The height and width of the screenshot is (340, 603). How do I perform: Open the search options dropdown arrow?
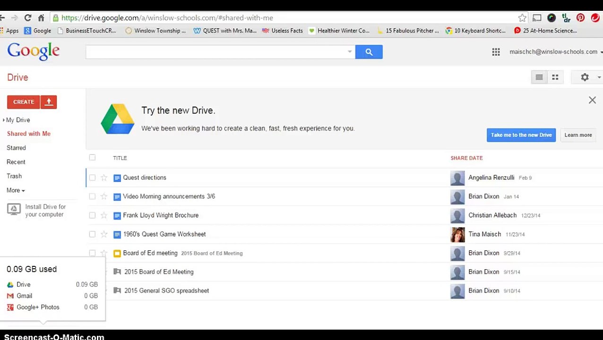350,52
